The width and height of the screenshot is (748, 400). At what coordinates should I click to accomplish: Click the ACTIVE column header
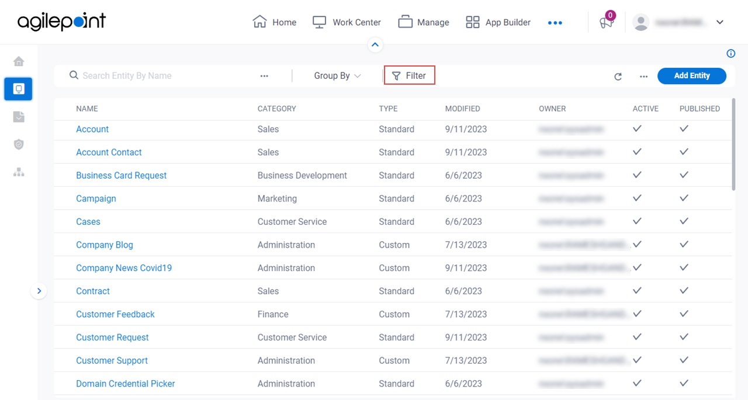click(x=645, y=109)
